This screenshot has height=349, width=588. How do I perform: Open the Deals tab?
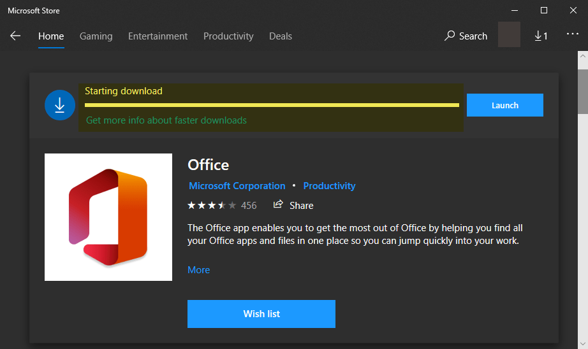(x=281, y=36)
